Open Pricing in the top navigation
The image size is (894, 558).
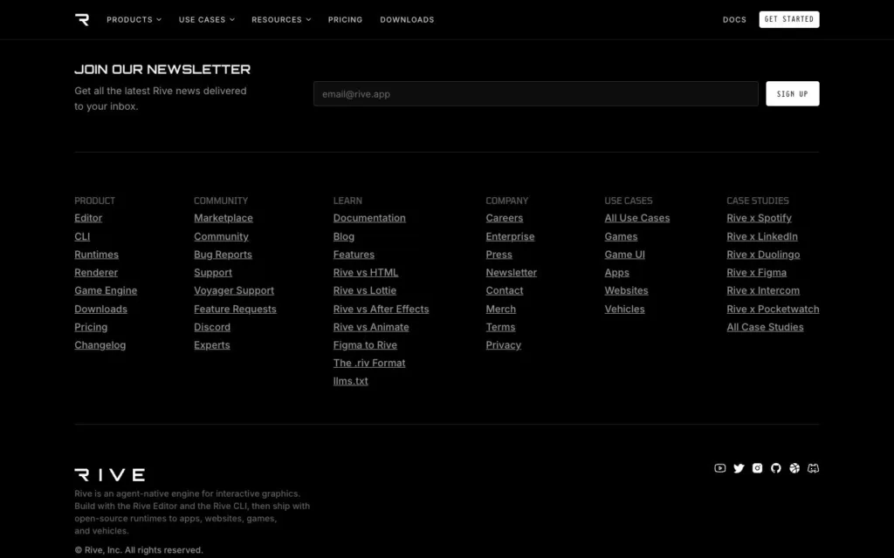(345, 19)
